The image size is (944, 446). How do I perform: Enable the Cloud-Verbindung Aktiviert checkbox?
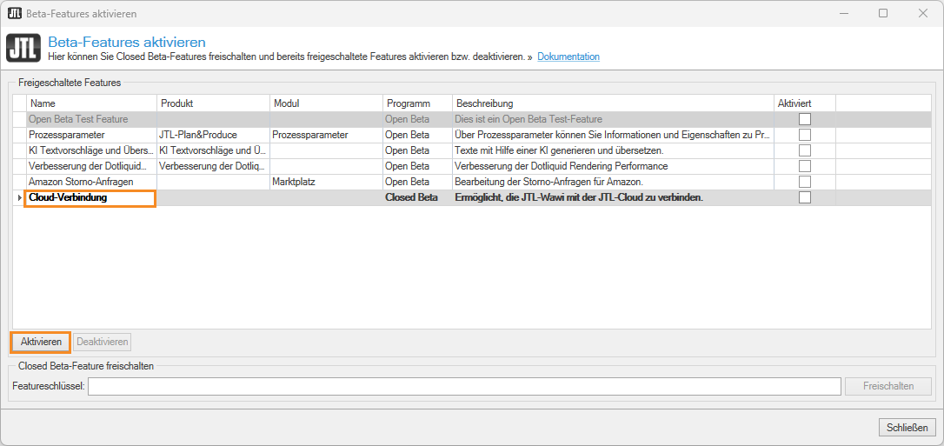[x=805, y=197]
